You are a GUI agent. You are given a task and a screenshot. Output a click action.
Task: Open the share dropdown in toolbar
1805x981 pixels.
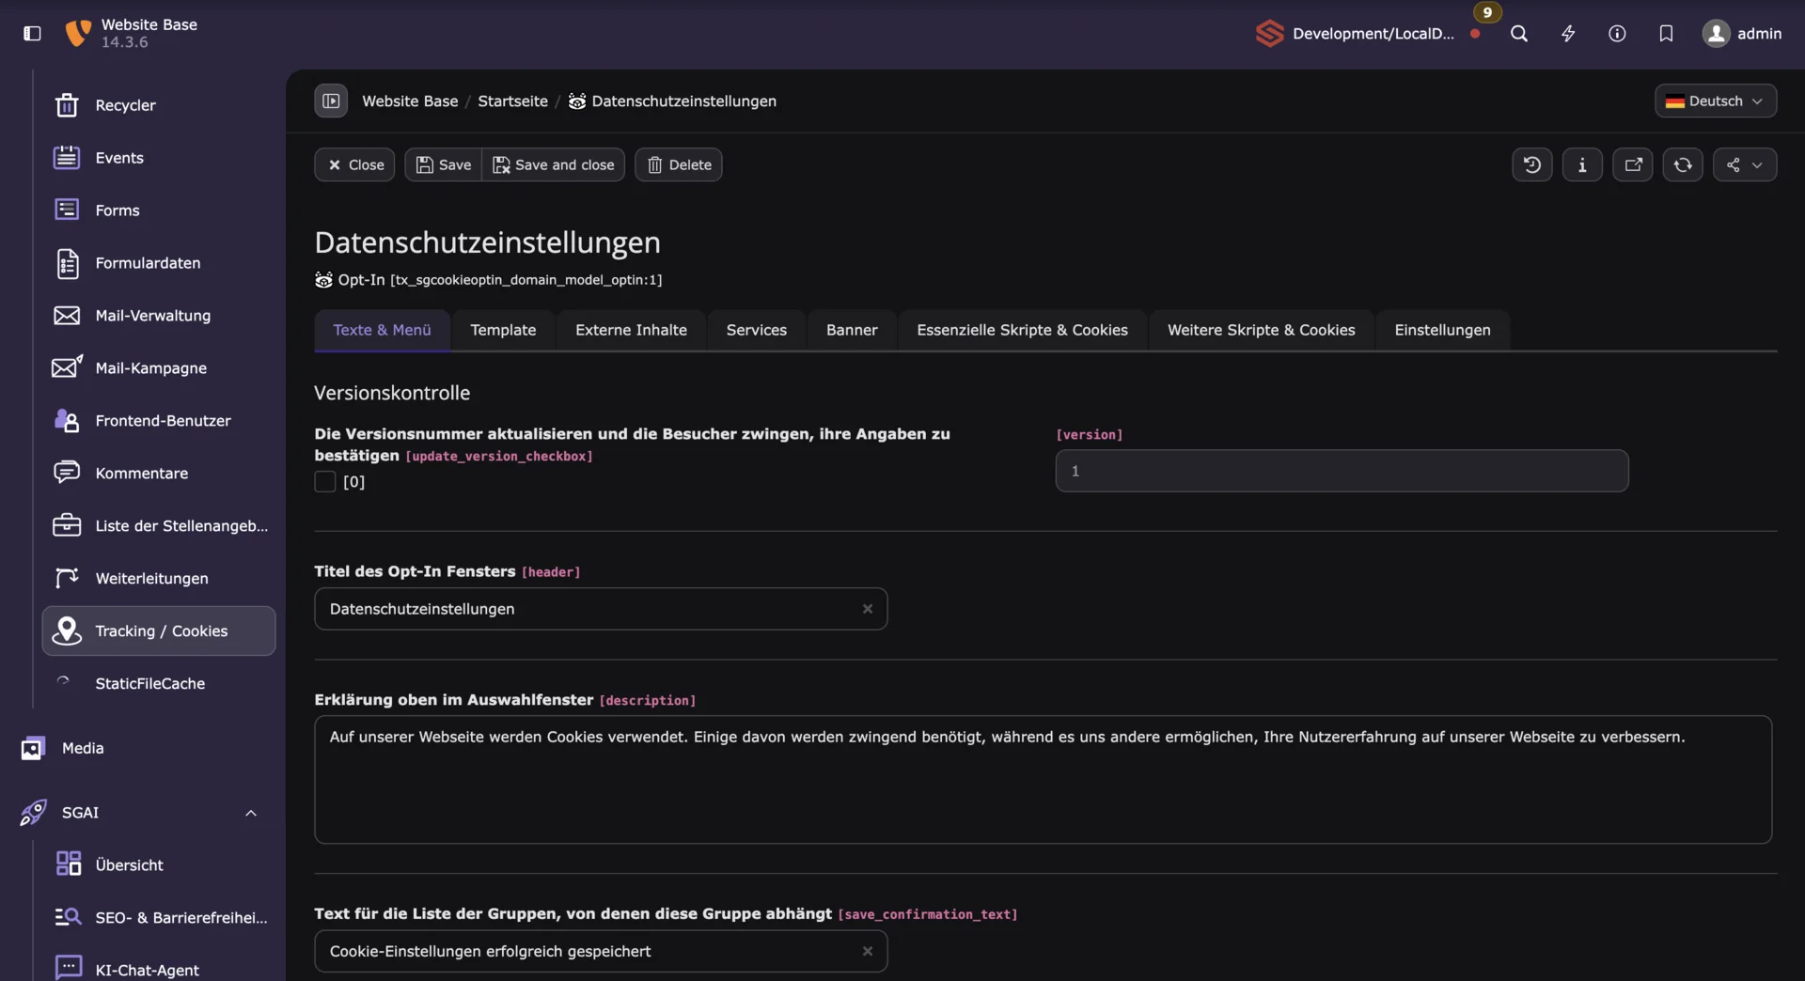tap(1745, 165)
